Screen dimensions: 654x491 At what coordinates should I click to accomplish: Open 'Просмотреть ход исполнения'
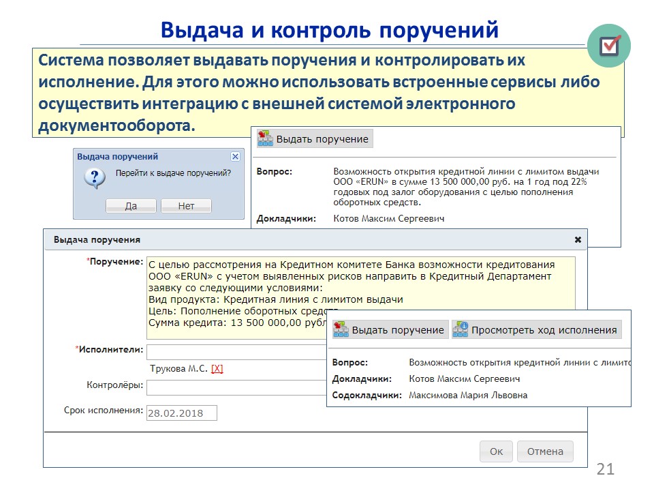tap(536, 330)
